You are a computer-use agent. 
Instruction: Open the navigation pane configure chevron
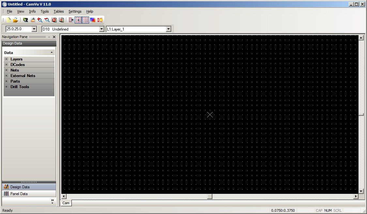(52, 201)
